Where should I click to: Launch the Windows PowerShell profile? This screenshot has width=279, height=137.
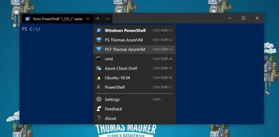(134, 30)
